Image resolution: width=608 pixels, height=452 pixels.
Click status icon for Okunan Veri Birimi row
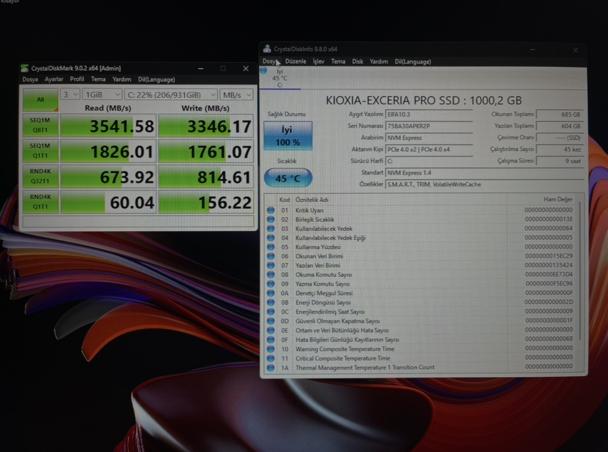[x=270, y=257]
